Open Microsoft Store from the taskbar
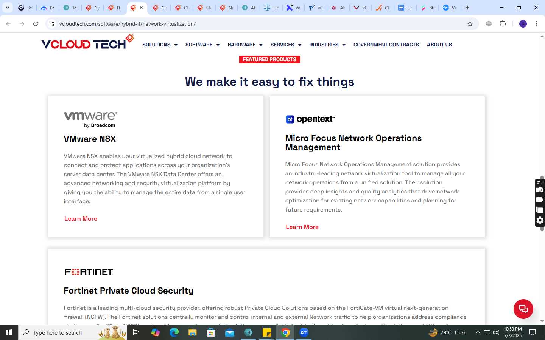The height and width of the screenshot is (340, 545). pos(211,332)
